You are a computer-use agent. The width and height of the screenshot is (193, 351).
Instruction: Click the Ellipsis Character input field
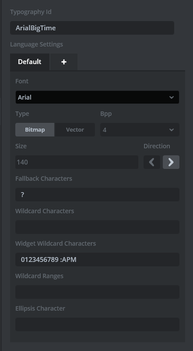tap(98, 324)
